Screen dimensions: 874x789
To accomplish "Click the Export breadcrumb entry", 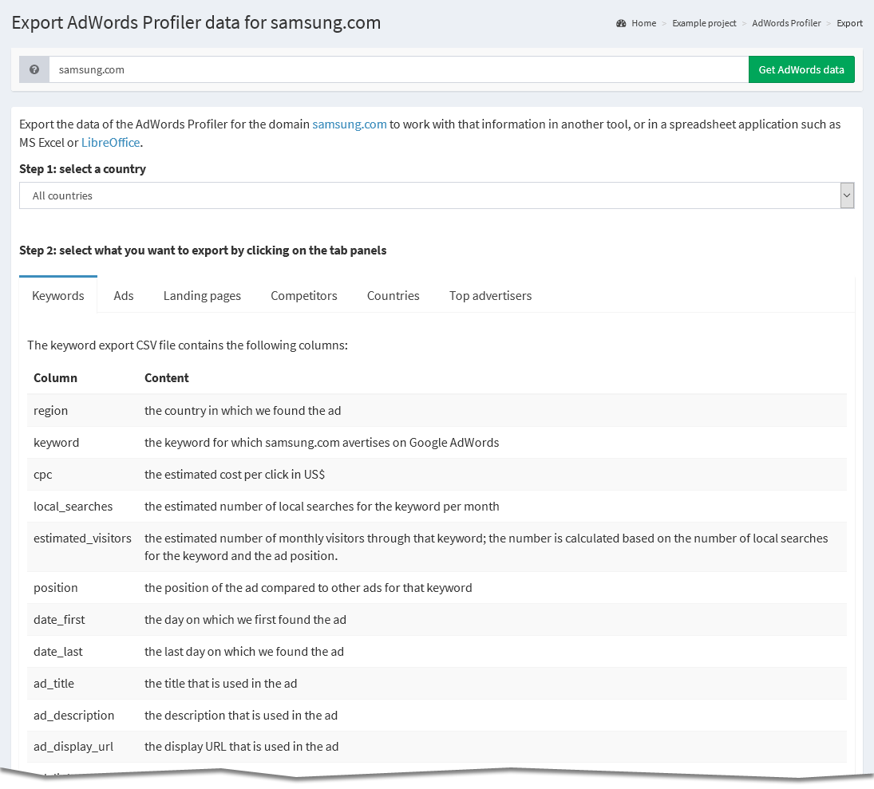I will pos(849,23).
